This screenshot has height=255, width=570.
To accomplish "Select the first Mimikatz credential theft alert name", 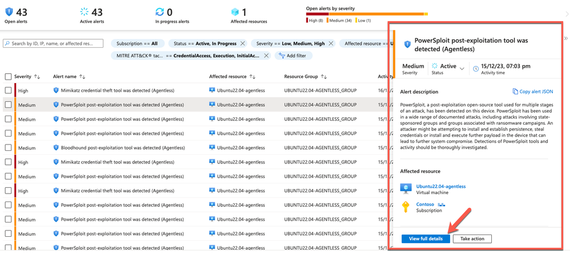I will click(x=118, y=90).
